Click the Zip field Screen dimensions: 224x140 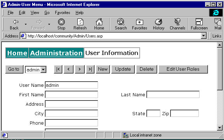pos(184,113)
